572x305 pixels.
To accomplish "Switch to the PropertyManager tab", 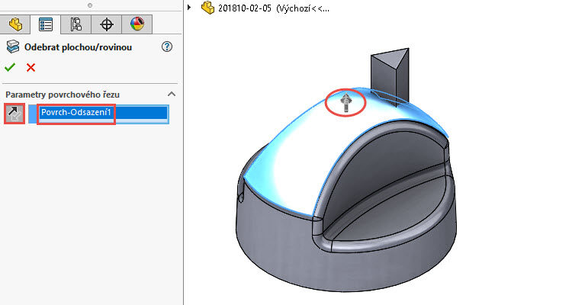I will 46,25.
